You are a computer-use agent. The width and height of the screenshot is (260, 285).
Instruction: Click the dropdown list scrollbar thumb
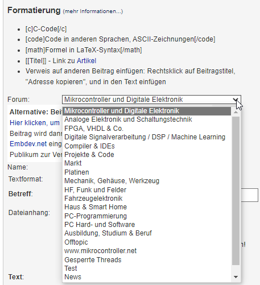point(236,191)
